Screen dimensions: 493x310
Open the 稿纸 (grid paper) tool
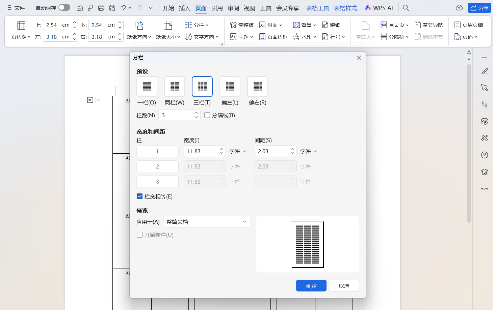click(x=331, y=25)
